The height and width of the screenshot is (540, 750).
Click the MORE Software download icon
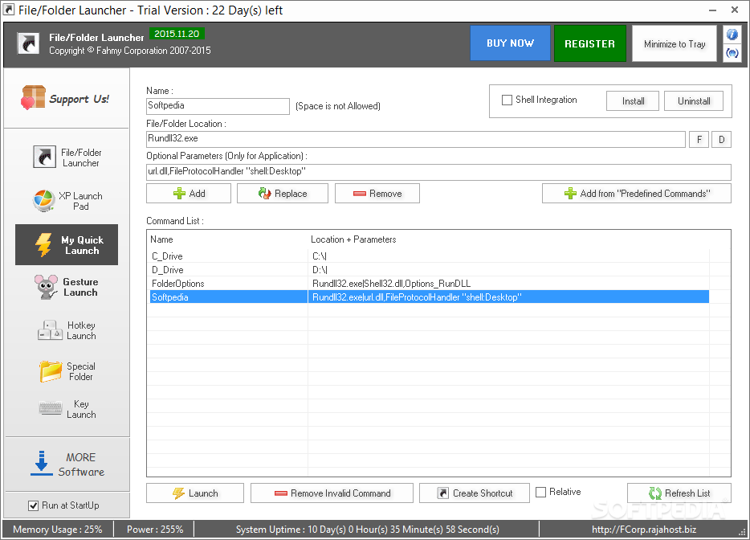(42, 463)
